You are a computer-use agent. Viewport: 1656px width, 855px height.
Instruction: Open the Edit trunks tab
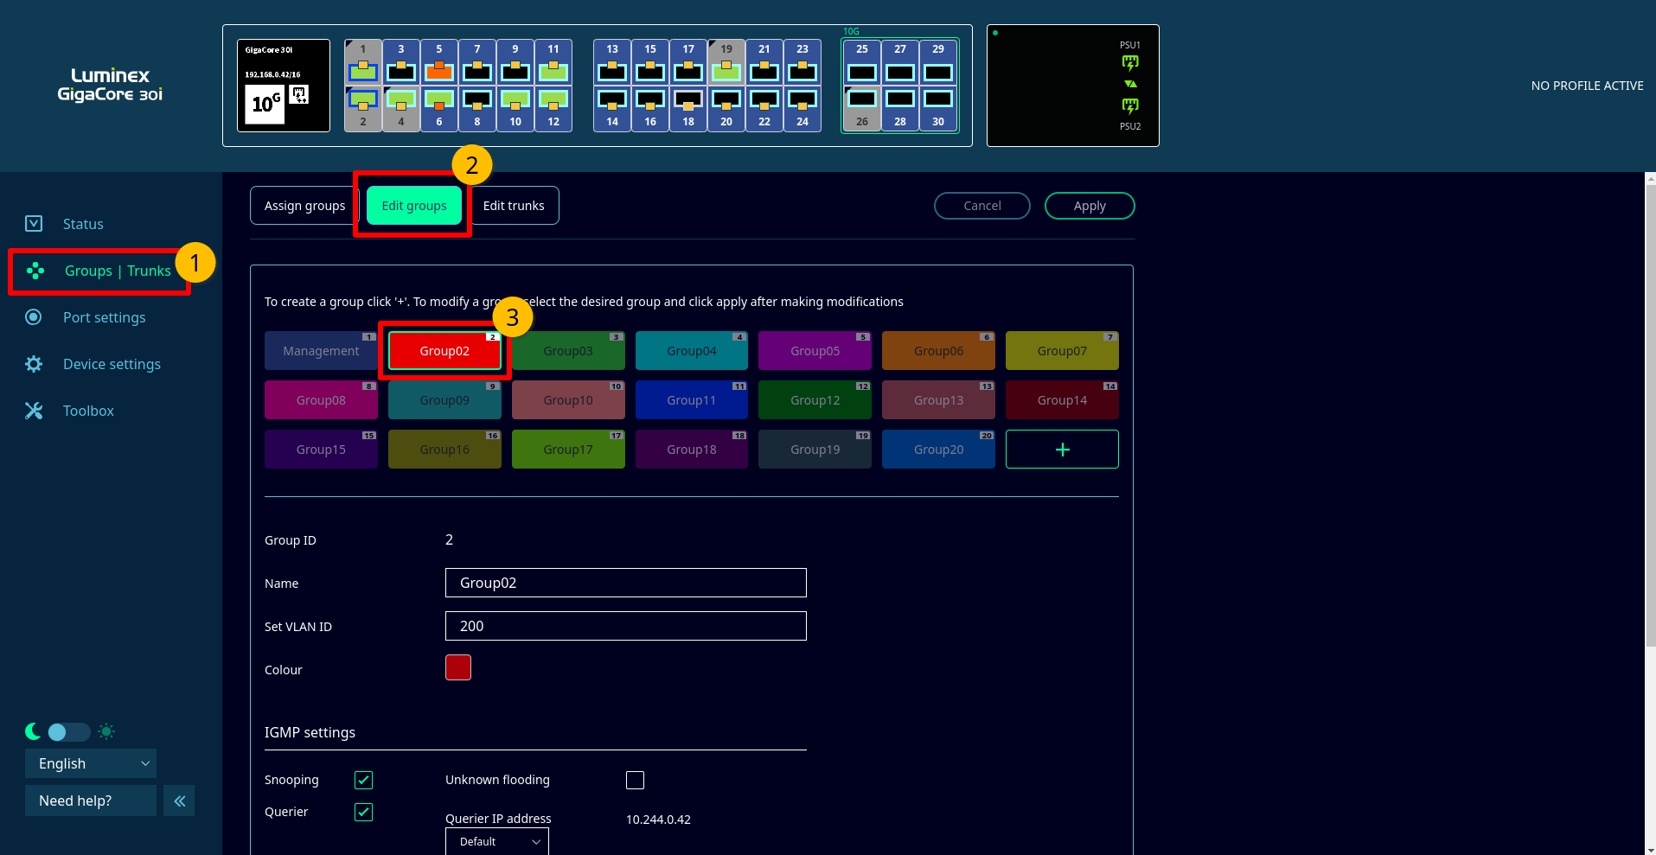(x=514, y=206)
